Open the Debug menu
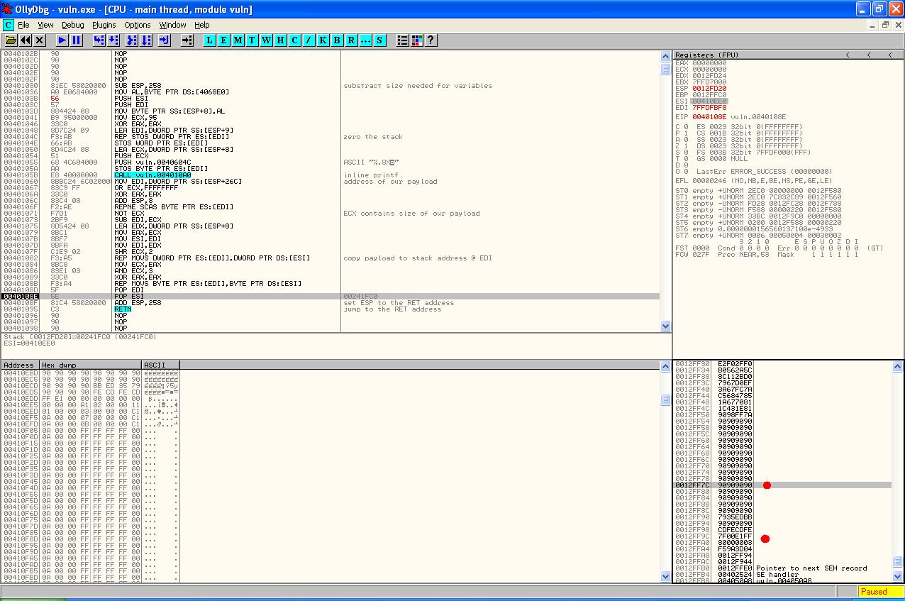Screen dimensions: 905x601 (72, 25)
